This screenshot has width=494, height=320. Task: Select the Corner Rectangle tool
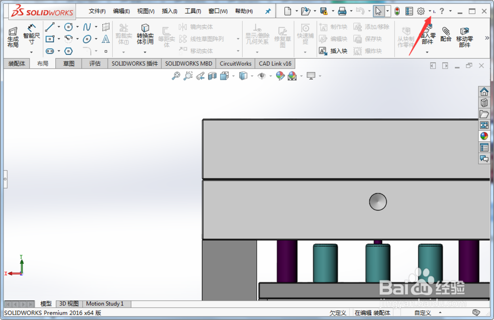click(x=50, y=39)
